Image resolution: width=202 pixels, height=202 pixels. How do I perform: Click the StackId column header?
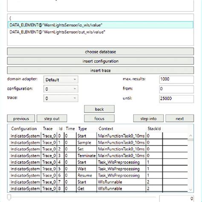tap(154, 129)
